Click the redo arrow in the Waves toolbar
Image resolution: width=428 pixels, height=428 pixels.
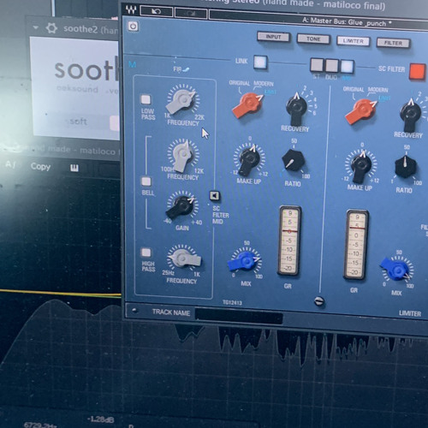point(191,13)
